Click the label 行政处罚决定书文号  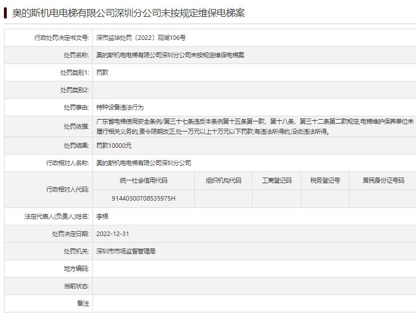(61, 38)
